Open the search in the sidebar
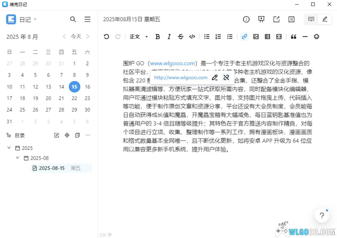Image resolution: width=337 pixels, height=238 pixels. point(73,19)
